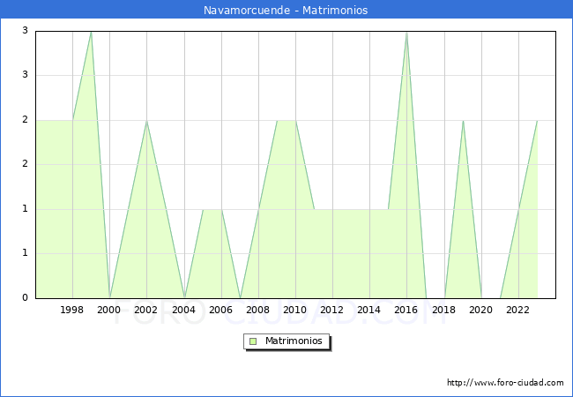Click the 2023 final data point
573x397 pixels.
tap(537, 121)
